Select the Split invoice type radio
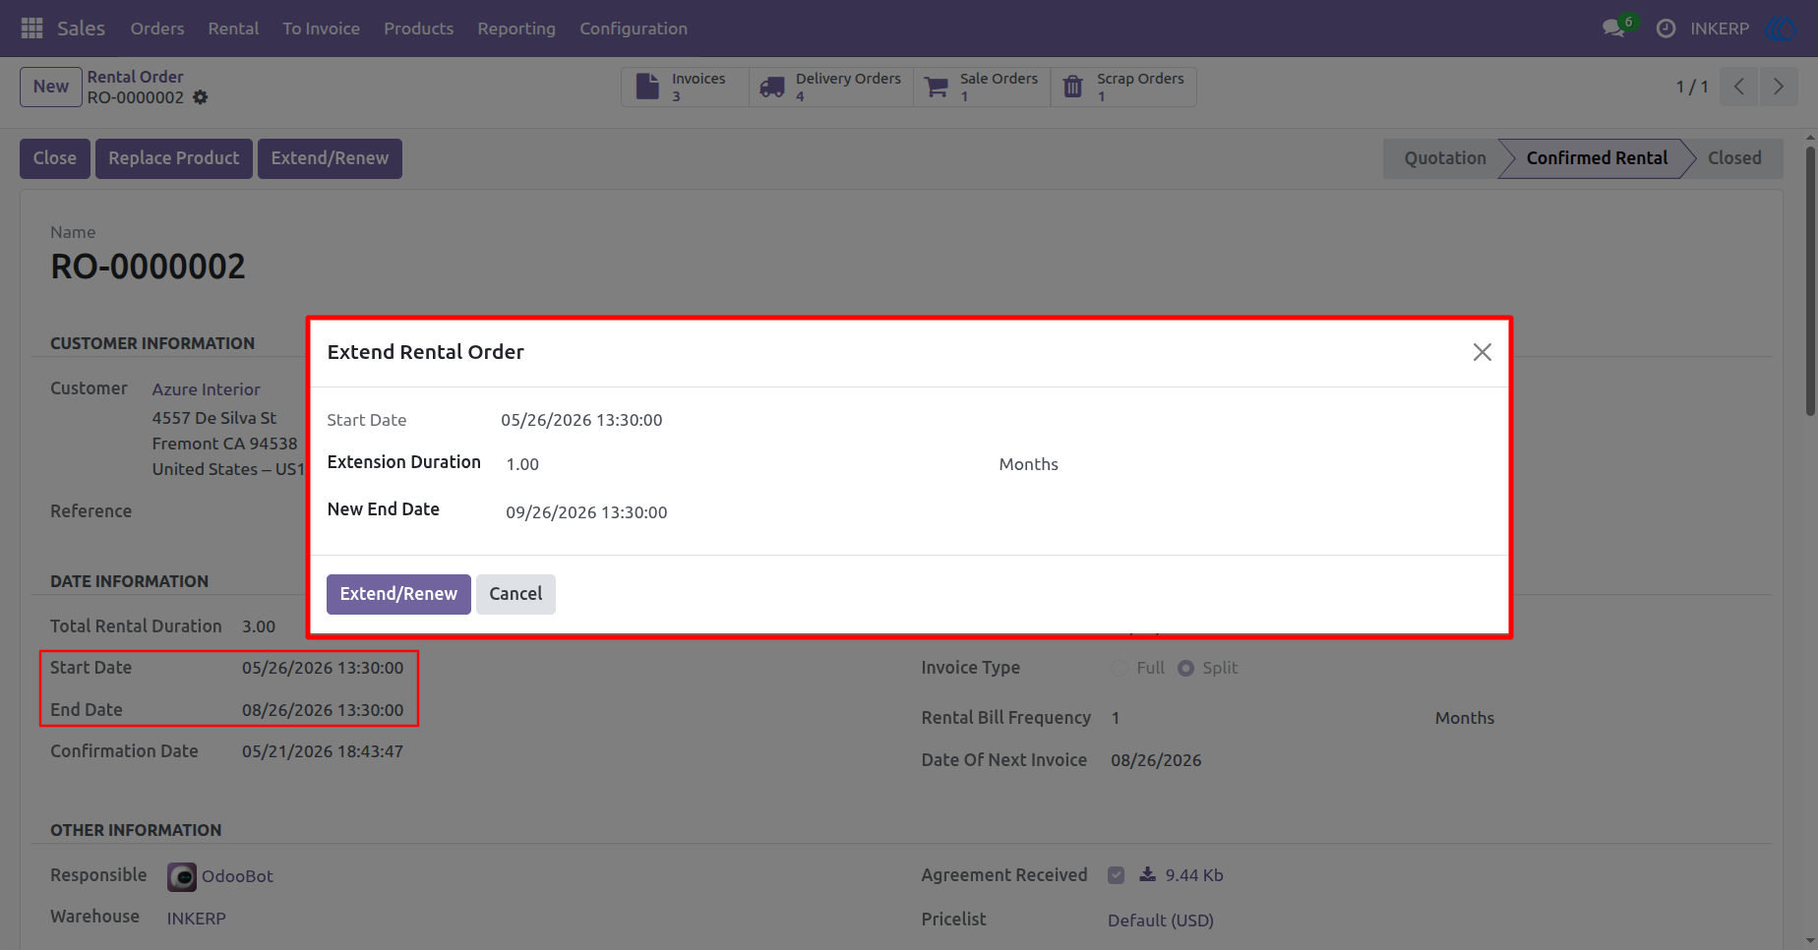1818x950 pixels. pos(1185,668)
